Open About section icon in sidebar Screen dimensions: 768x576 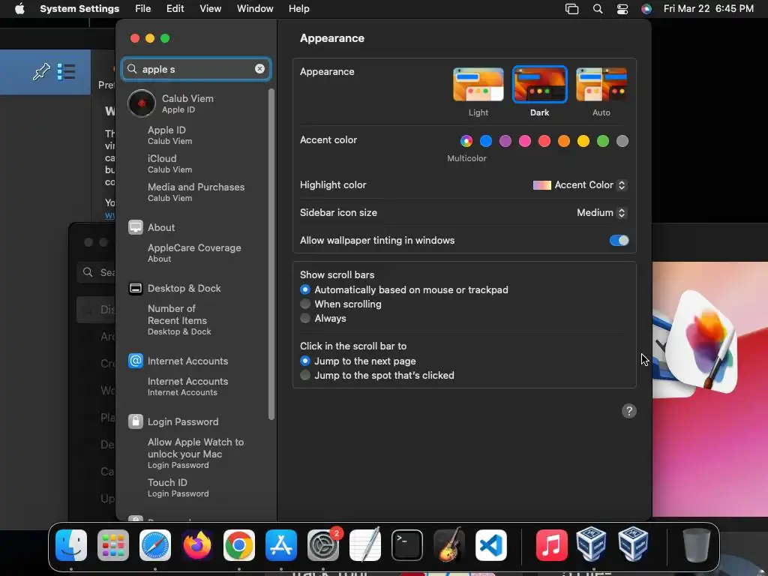coord(136,227)
